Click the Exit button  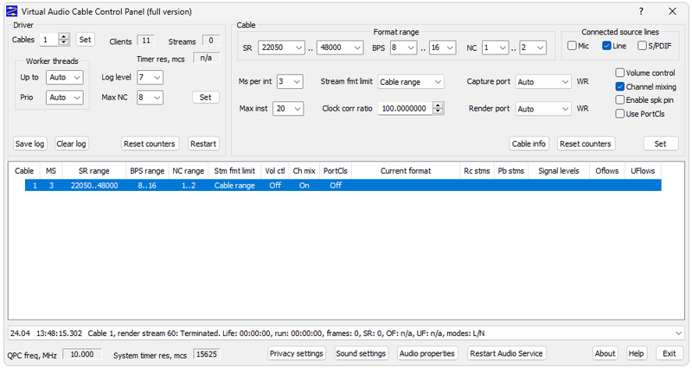coord(669,353)
